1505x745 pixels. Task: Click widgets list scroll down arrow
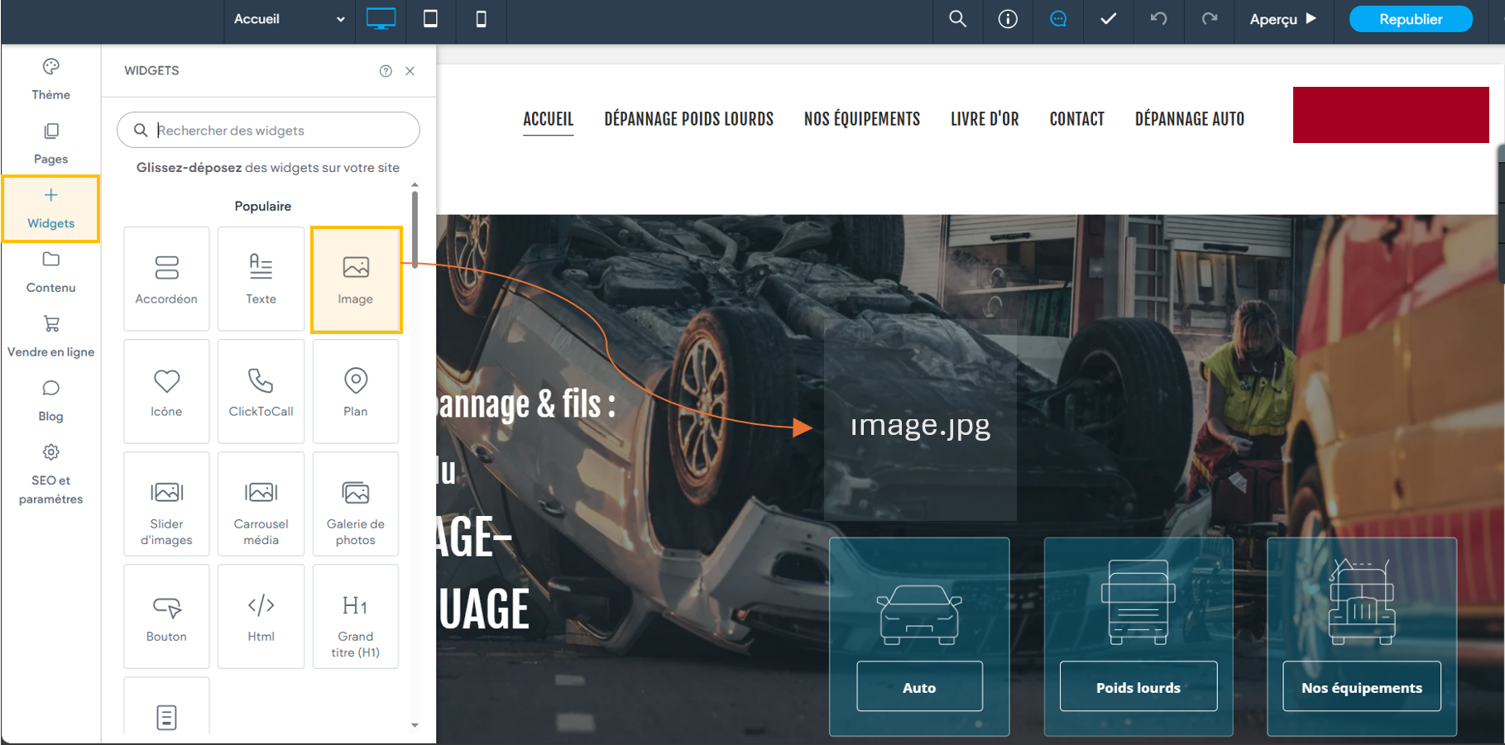(415, 725)
